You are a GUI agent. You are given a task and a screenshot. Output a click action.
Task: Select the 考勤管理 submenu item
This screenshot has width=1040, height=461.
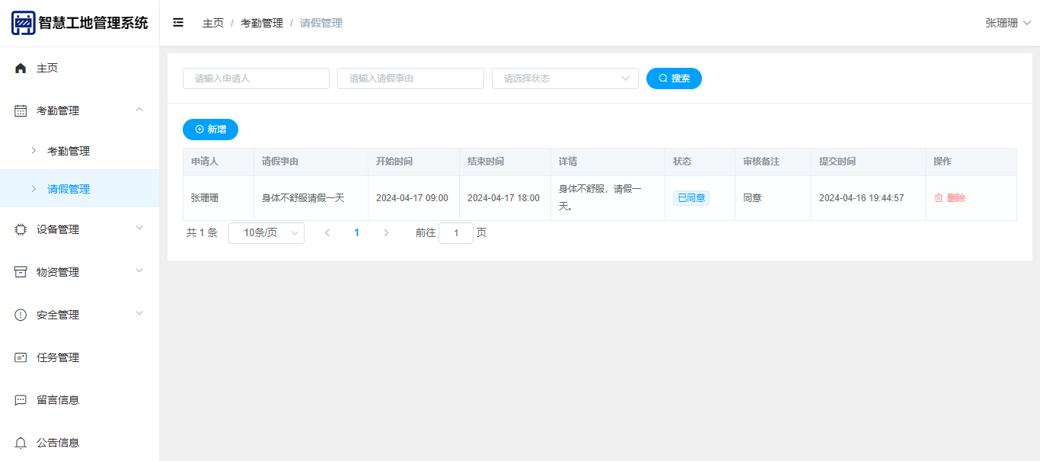69,151
